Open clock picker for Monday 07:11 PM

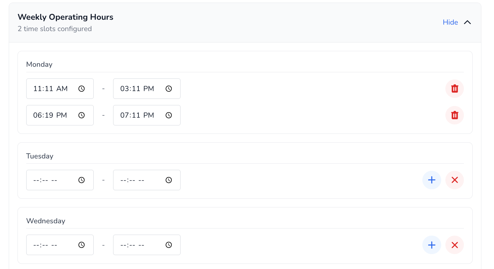pos(169,115)
